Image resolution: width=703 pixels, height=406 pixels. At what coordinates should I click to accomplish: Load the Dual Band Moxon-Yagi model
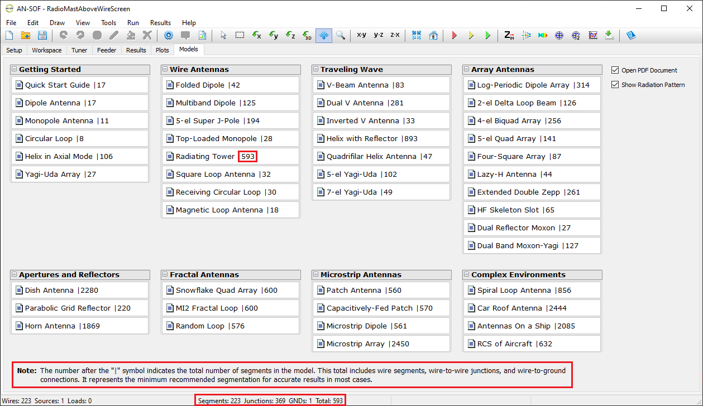tap(532, 246)
